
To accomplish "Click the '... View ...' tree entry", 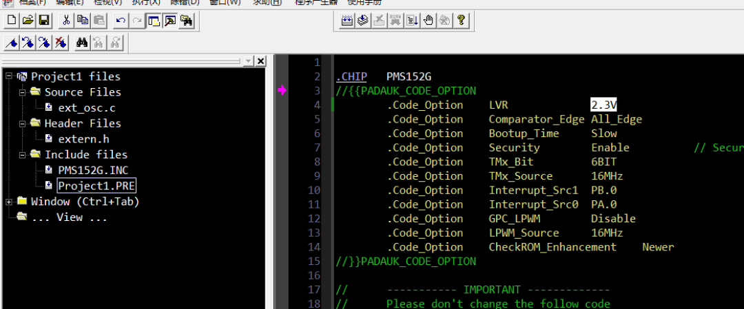I will tap(70, 217).
